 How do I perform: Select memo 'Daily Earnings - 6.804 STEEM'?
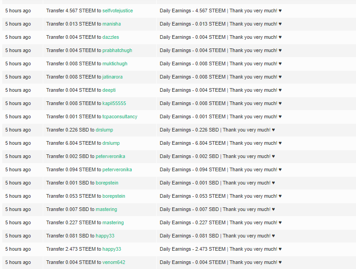(x=192, y=143)
